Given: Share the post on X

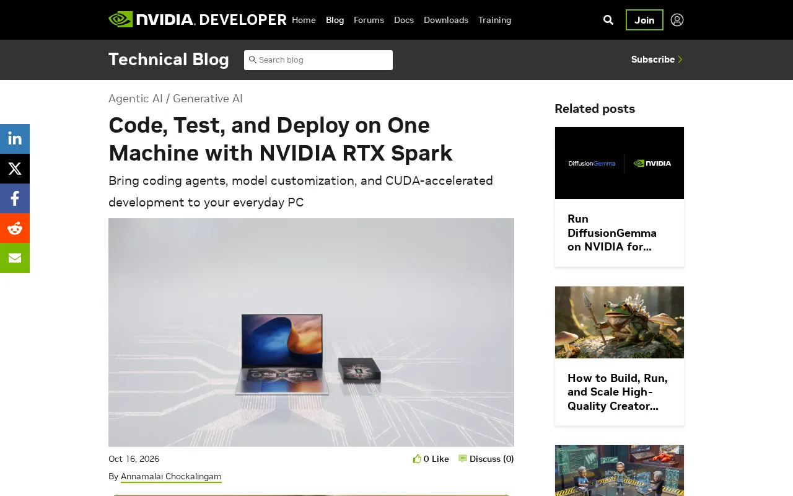Looking at the screenshot, I should click(15, 169).
